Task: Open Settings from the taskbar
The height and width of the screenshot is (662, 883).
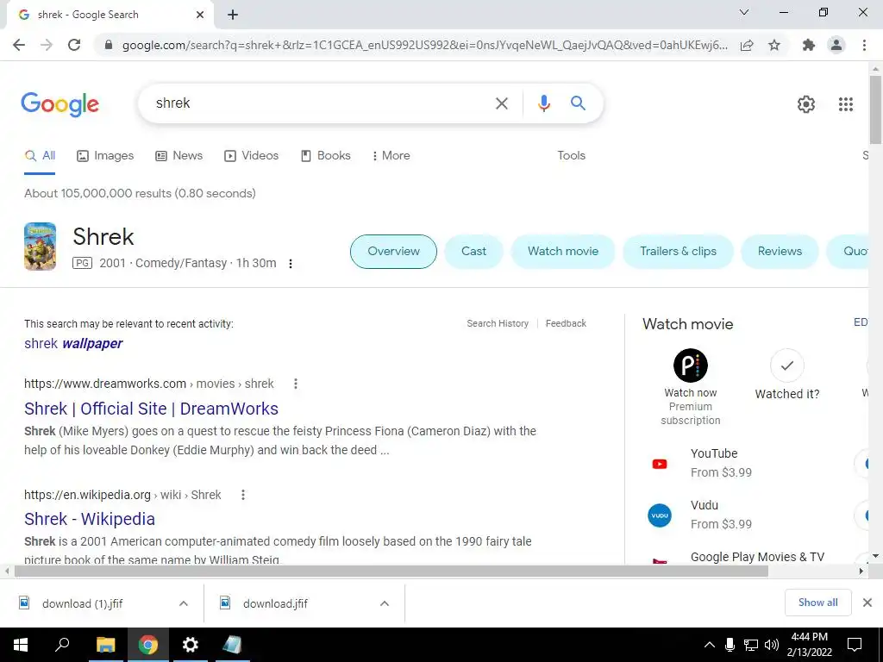Action: [191, 645]
